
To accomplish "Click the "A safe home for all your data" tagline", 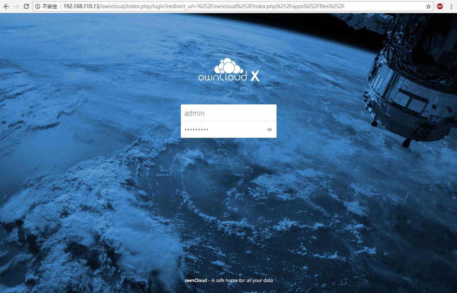I will 242,281.
